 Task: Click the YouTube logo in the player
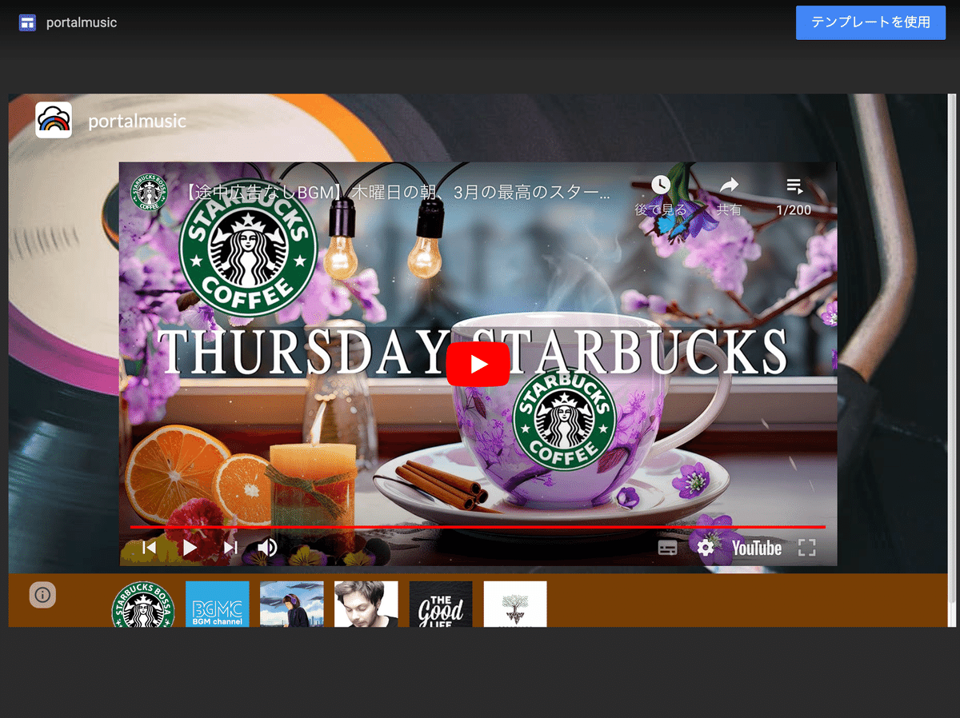coord(757,548)
